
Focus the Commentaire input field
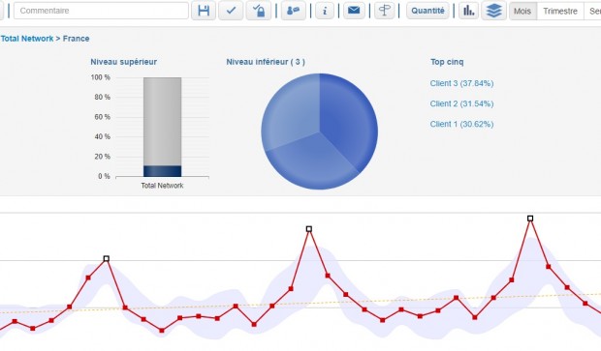[x=101, y=11]
